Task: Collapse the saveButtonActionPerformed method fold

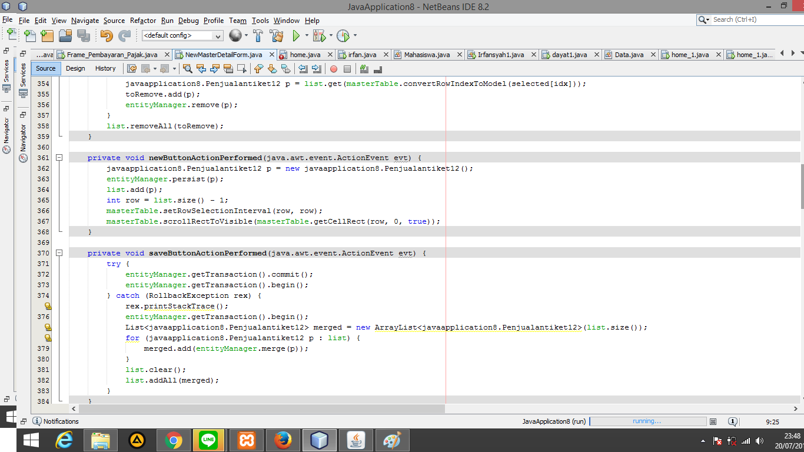Action: (58, 253)
